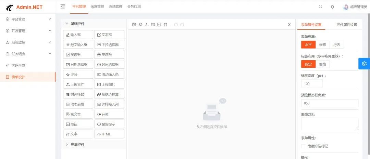This screenshot has width=370, height=159.
Task: Set form layout to 行内
Action: coord(337,44)
